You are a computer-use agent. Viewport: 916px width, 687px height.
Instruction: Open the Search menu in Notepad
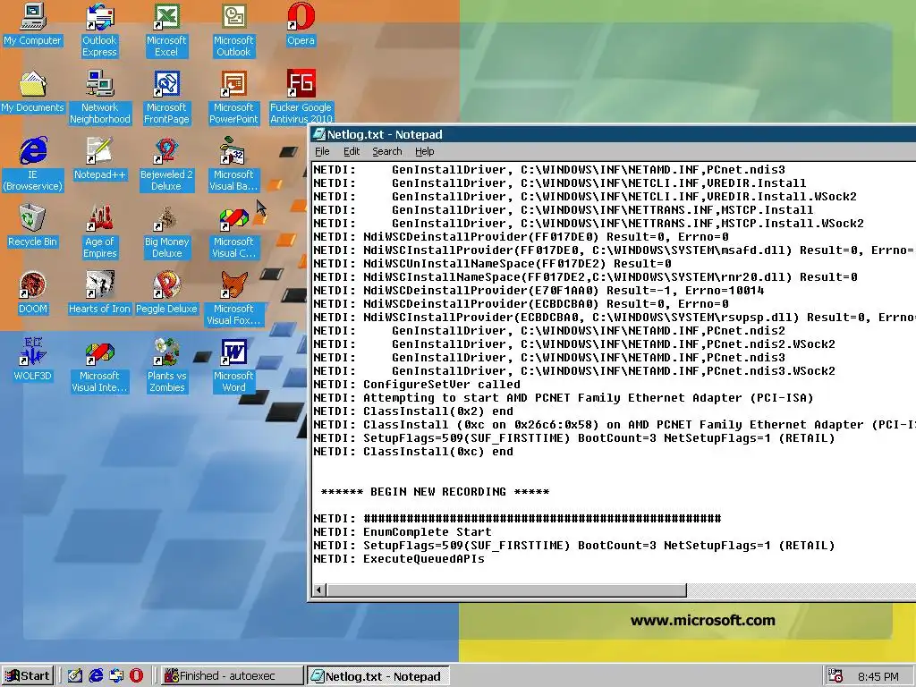pyautogui.click(x=387, y=151)
